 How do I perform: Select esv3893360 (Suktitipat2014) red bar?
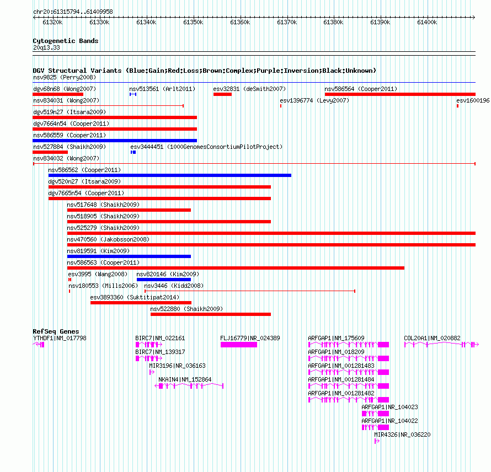pos(141,303)
